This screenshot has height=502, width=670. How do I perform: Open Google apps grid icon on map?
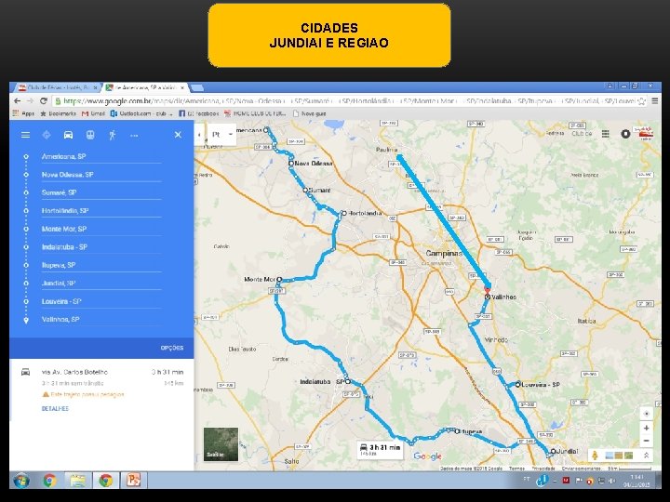tap(606, 134)
